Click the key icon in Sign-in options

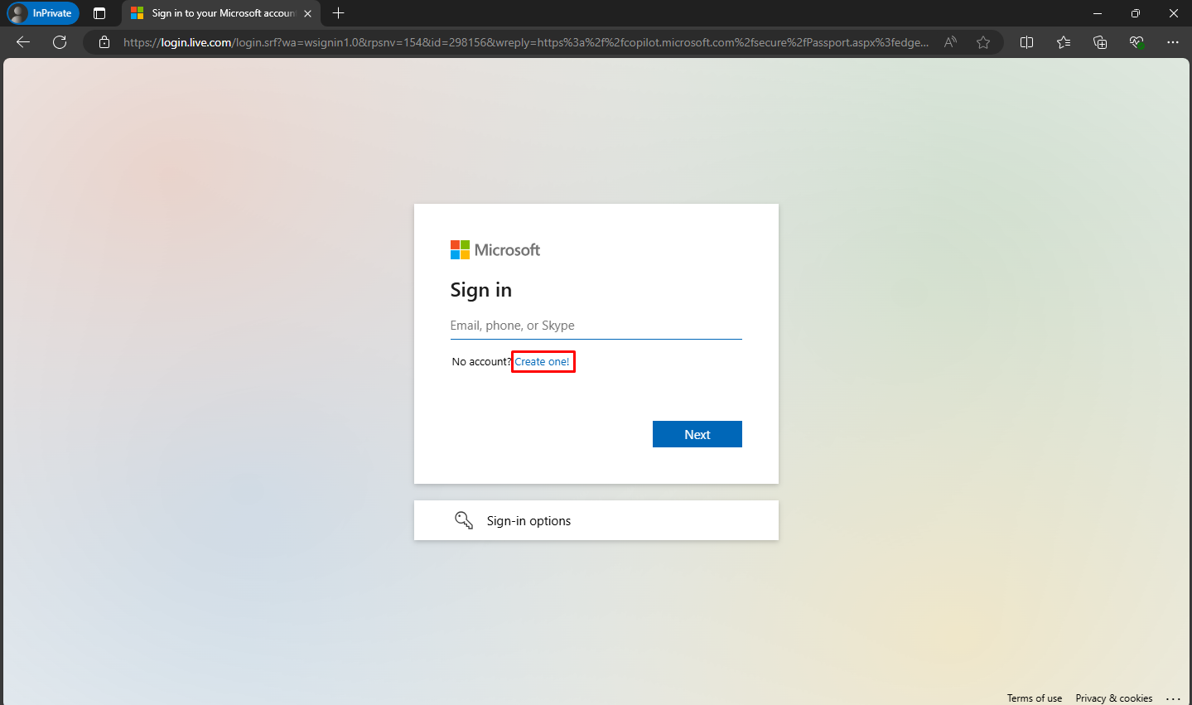464,520
